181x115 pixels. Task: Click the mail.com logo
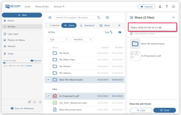[x=13, y=6]
